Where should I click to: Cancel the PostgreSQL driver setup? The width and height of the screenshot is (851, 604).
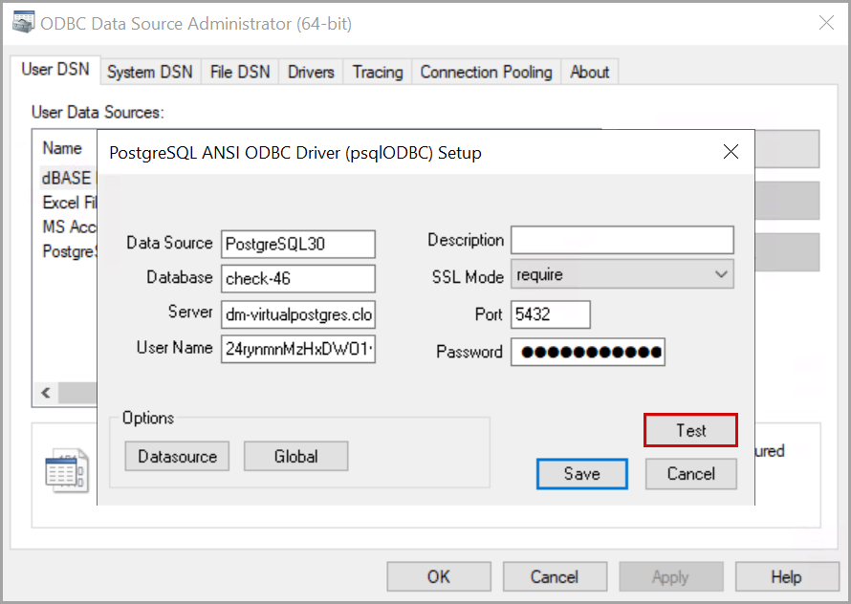pos(690,474)
